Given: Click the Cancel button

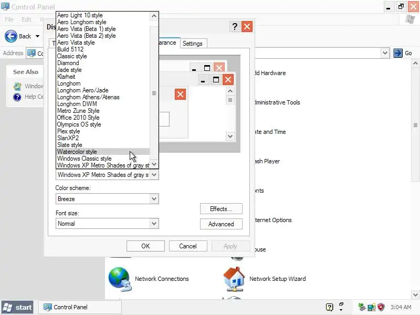Looking at the screenshot, I should [x=188, y=246].
